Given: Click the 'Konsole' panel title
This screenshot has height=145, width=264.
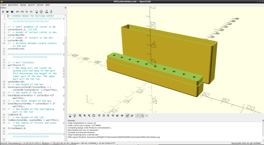Looking at the screenshot, I should click(71, 121).
